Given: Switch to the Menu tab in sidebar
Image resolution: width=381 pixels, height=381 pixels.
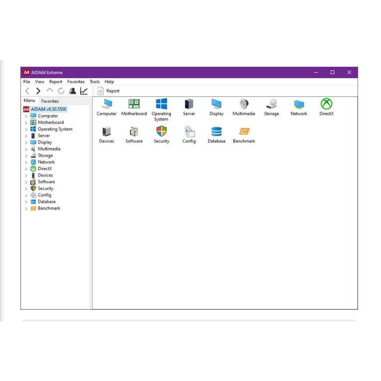Looking at the screenshot, I should [29, 101].
